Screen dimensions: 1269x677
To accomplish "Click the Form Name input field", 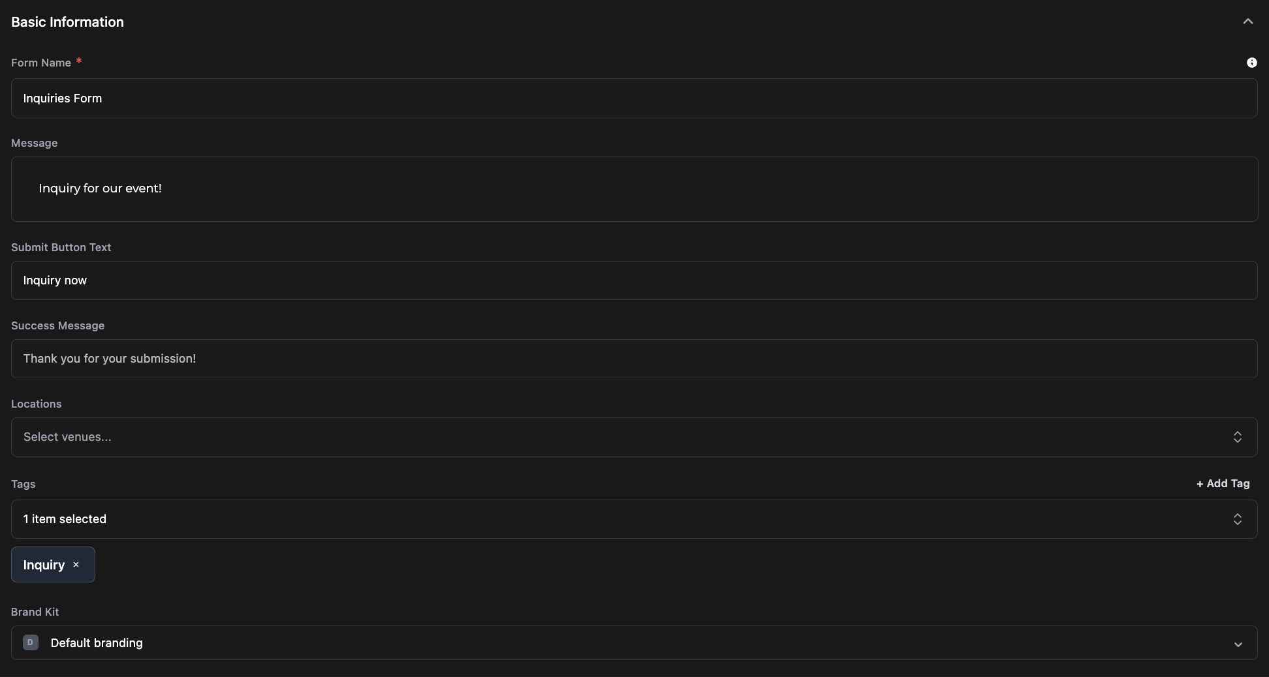I will pos(633,98).
